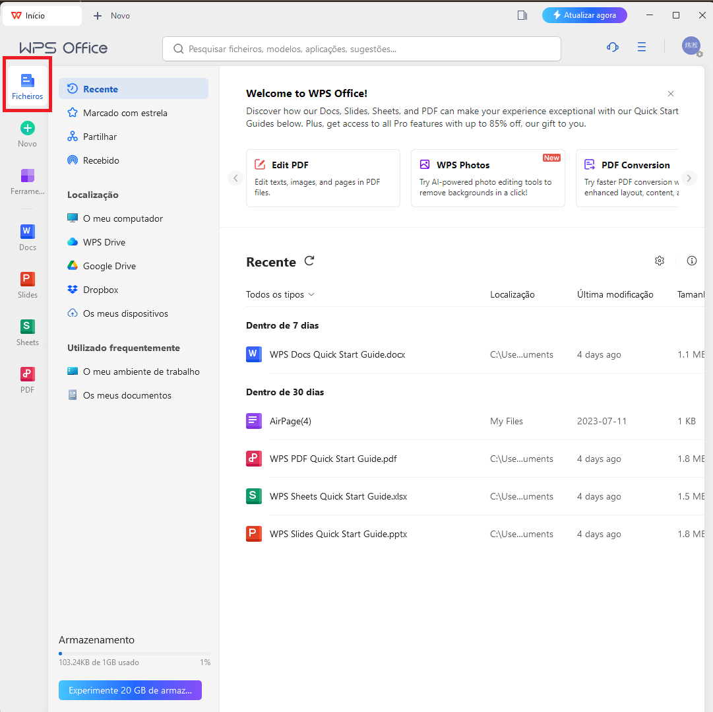Click the info icon beside settings
The height and width of the screenshot is (712, 713).
(x=692, y=261)
